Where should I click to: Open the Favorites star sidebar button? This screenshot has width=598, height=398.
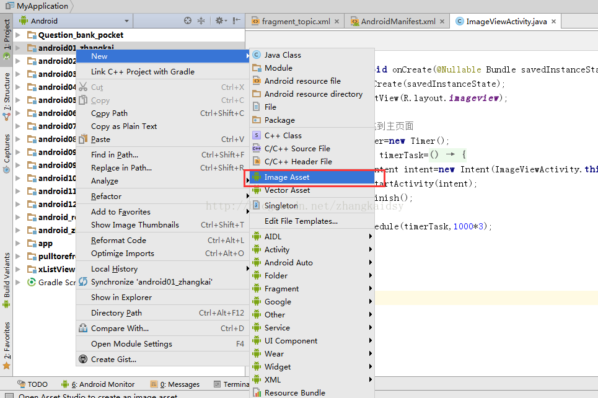[6, 346]
